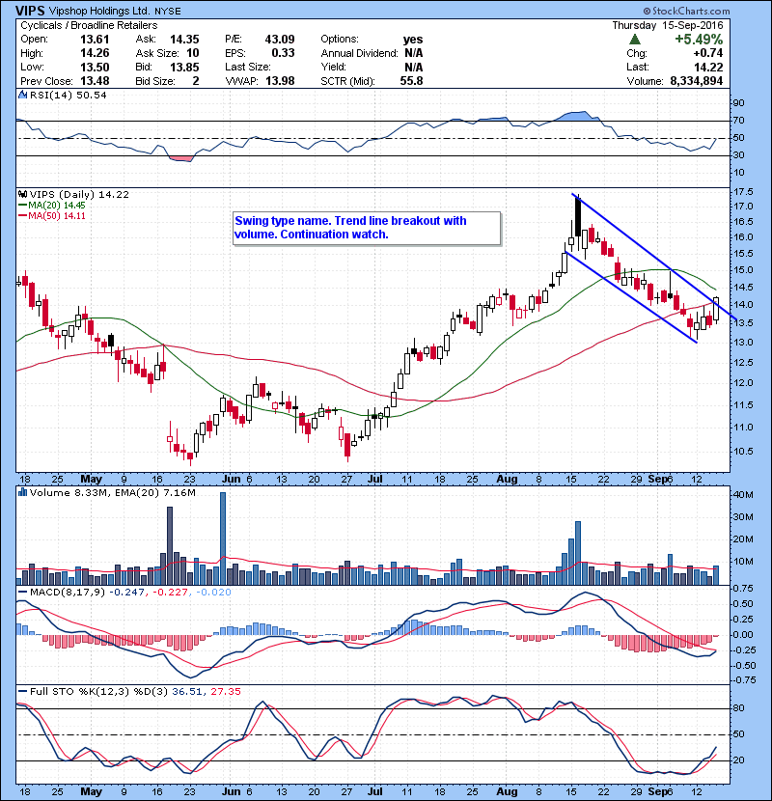Click the EMA(20) 7.16M volume label
The image size is (772, 801).
point(155,492)
